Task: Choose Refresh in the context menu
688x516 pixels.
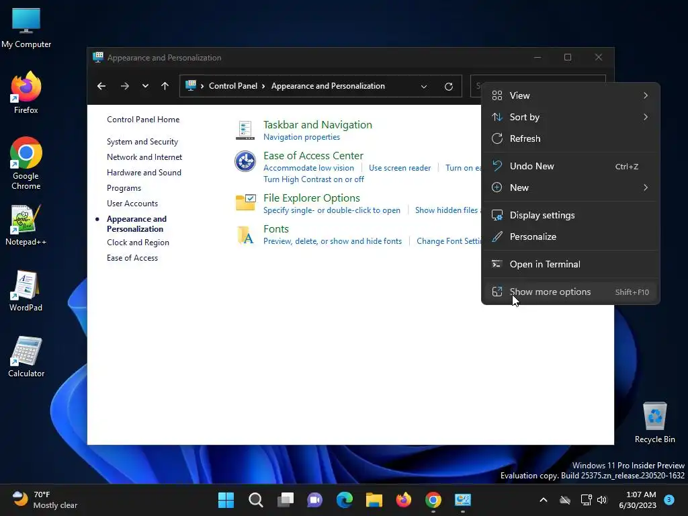Action: (570, 138)
